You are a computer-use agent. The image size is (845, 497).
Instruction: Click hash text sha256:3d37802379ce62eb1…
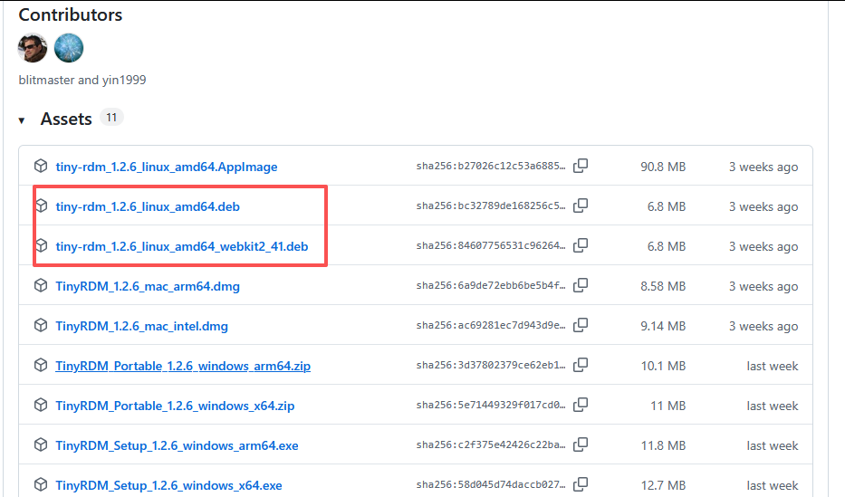[x=491, y=365]
